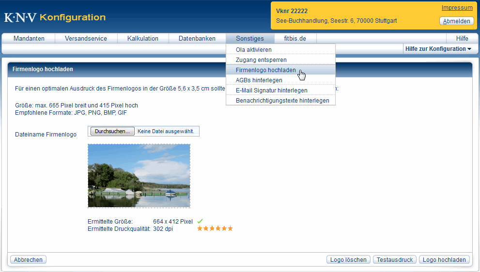Open the Versandservice menu
Viewport: 480px width, 272px height.
tap(86, 39)
